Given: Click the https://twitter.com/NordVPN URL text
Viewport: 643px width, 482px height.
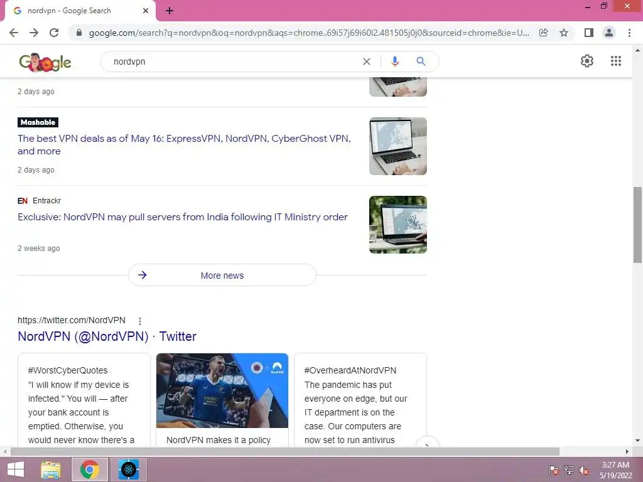Looking at the screenshot, I should click(72, 320).
